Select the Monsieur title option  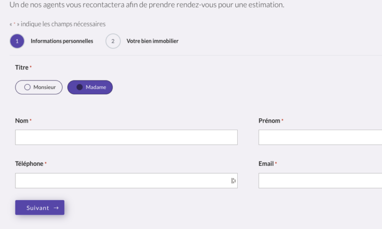pyautogui.click(x=39, y=87)
